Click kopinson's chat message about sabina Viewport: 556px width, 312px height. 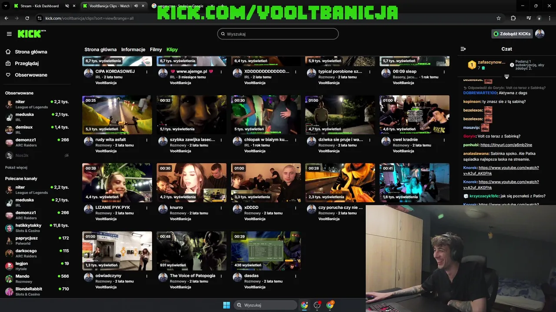pos(494,102)
